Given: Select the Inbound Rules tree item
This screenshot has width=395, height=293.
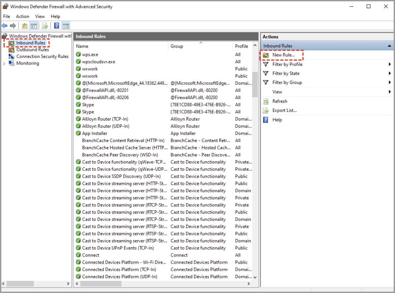Looking at the screenshot, I should pyautogui.click(x=31, y=43).
